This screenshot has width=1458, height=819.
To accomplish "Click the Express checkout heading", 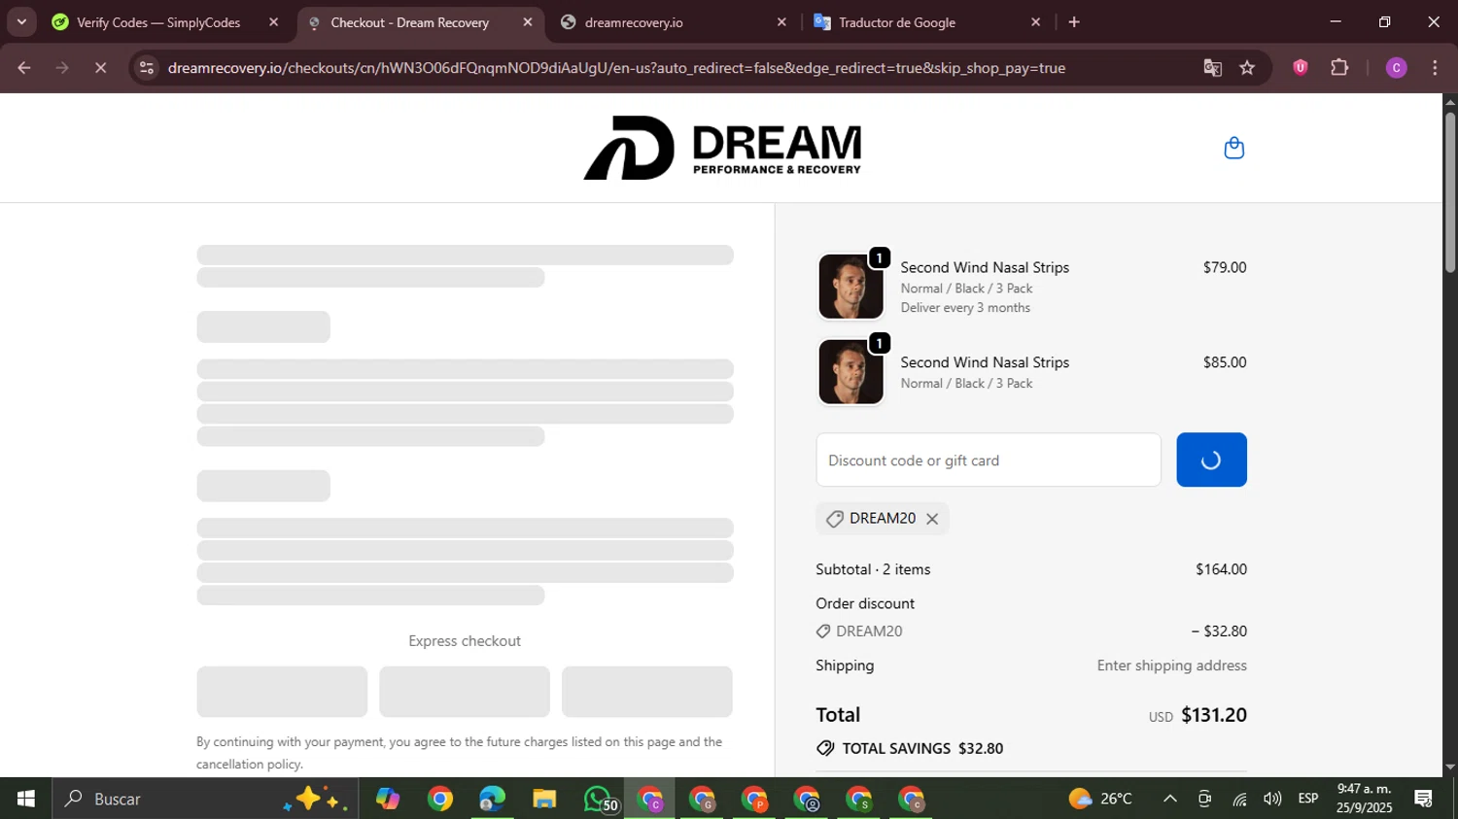I will coord(465,641).
